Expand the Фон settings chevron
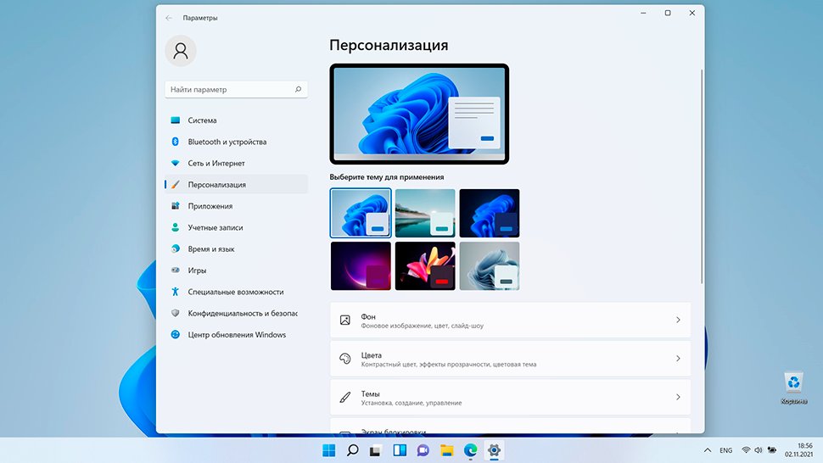The width and height of the screenshot is (823, 463). click(678, 320)
